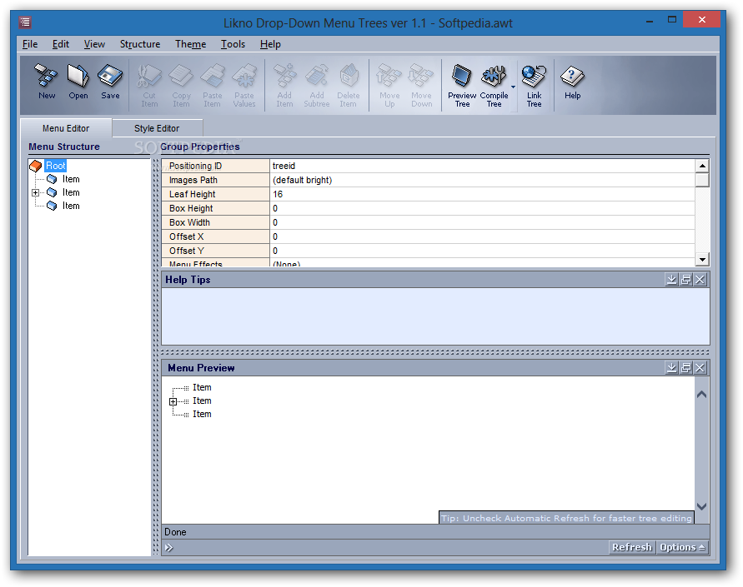Click the Add Item toolbar icon
Viewport: 743px width, 587px height.
tap(284, 86)
